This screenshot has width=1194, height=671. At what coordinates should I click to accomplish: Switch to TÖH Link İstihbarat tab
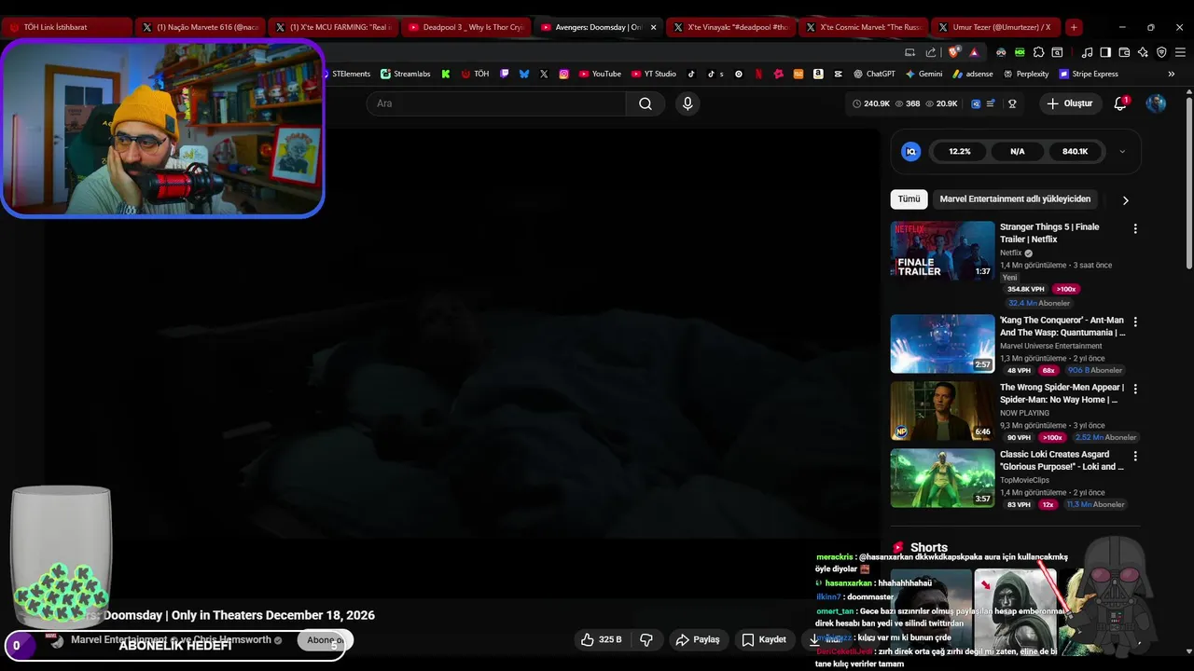(67, 27)
